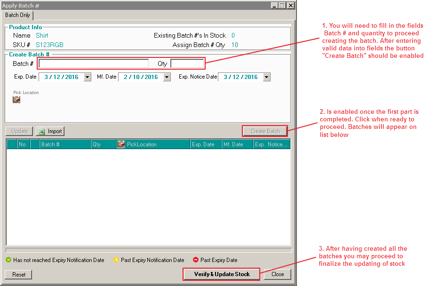Viewport: 447px width, 286px height.
Task: Click the Excel icon on Import button
Action: [41, 131]
